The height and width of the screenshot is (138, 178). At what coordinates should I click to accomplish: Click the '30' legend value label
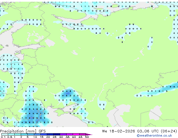coord(61,137)
